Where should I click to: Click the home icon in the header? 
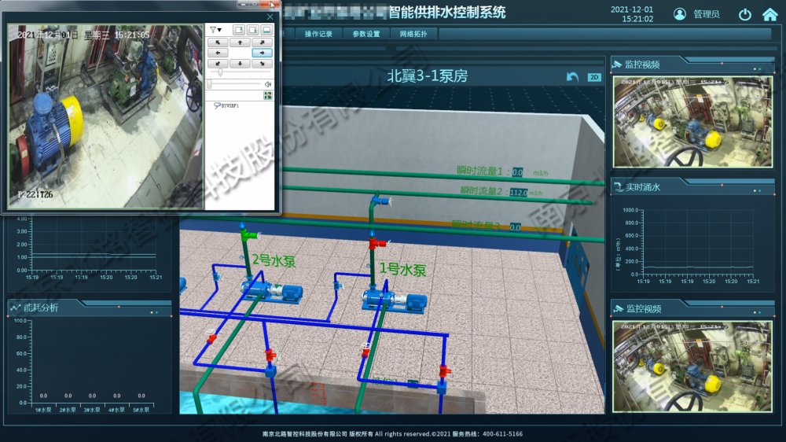[769, 14]
